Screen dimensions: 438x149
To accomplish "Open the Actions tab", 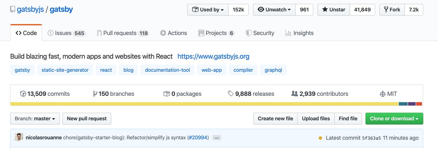I will [173, 33].
